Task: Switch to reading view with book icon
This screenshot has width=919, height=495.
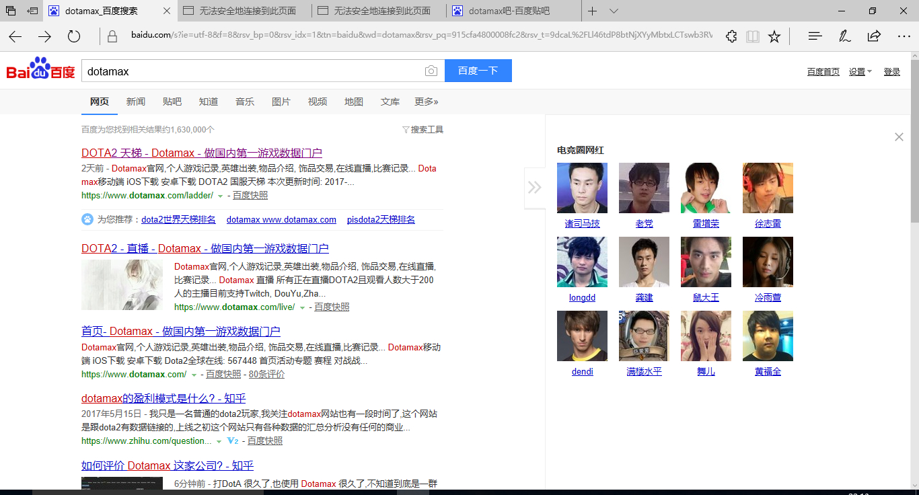Action: point(753,36)
